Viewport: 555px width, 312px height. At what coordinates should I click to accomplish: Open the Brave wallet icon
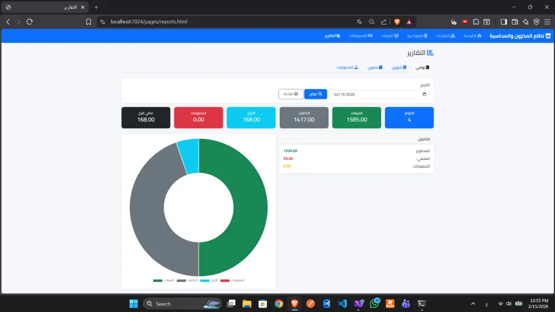click(x=515, y=22)
